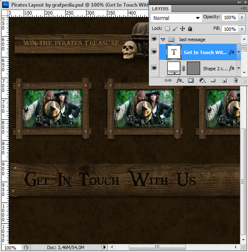The width and height of the screenshot is (248, 252).
Task: Click fx icon on Get In Touch layer
Action: [x=231, y=52]
